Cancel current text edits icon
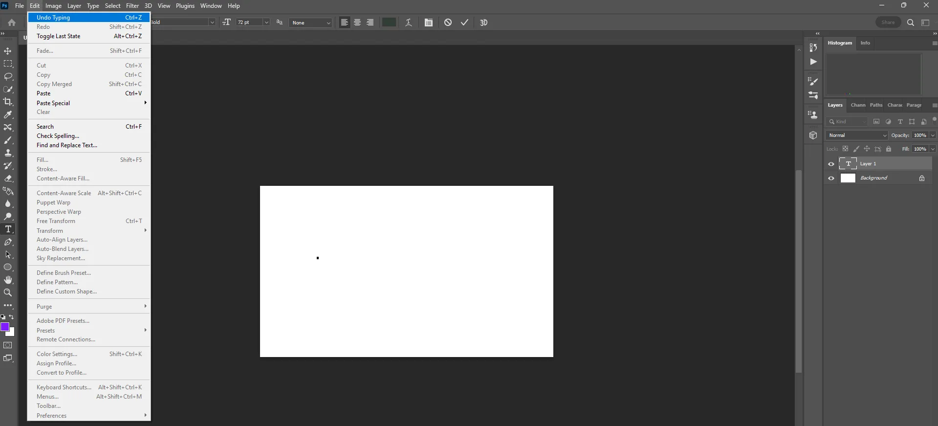 (448, 22)
